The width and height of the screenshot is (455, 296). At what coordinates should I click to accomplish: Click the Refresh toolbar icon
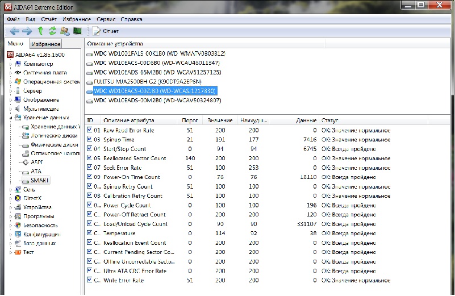point(52,31)
